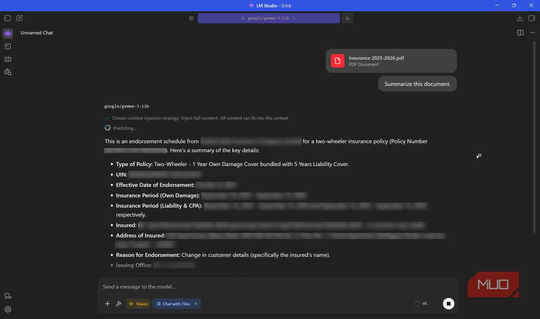
Task: Remove the Chat with Files chip
Action: coord(196,304)
